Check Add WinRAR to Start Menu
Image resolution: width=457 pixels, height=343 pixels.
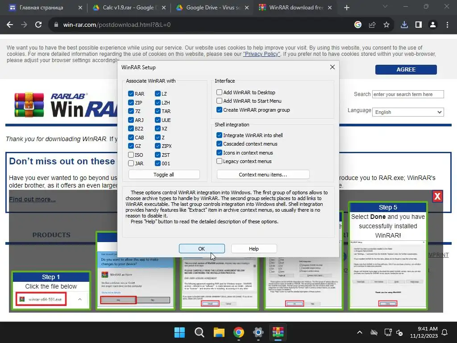219,101
